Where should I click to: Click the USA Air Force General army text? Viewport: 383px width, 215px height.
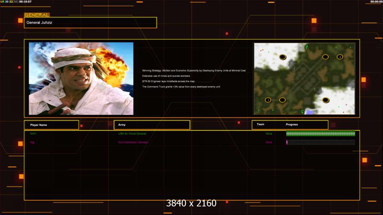pyautogui.click(x=132, y=134)
